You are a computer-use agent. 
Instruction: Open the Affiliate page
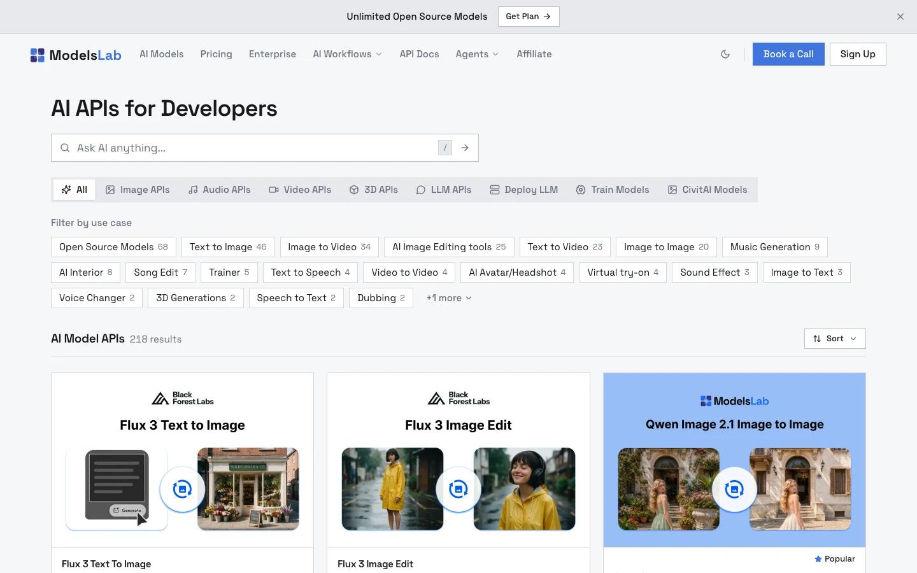tap(534, 54)
